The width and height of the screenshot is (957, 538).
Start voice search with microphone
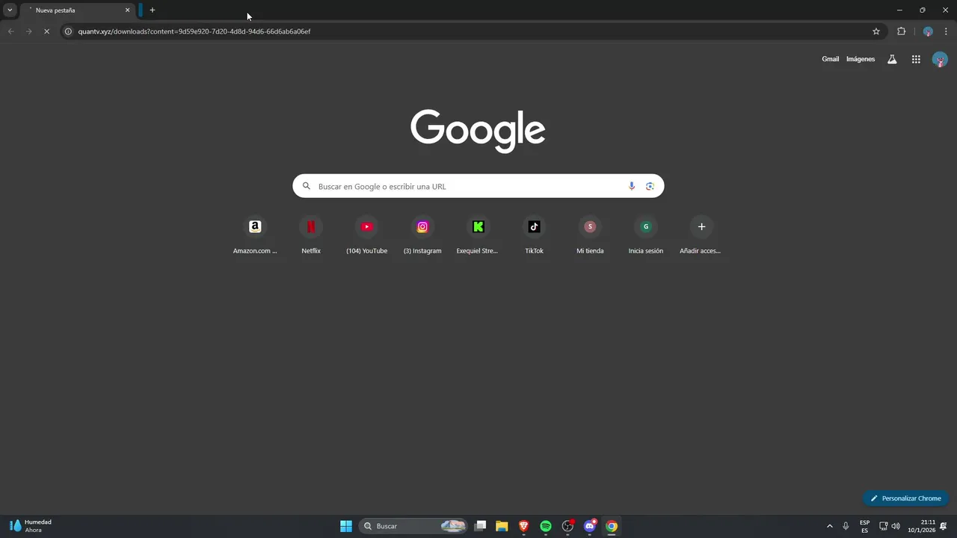632,186
